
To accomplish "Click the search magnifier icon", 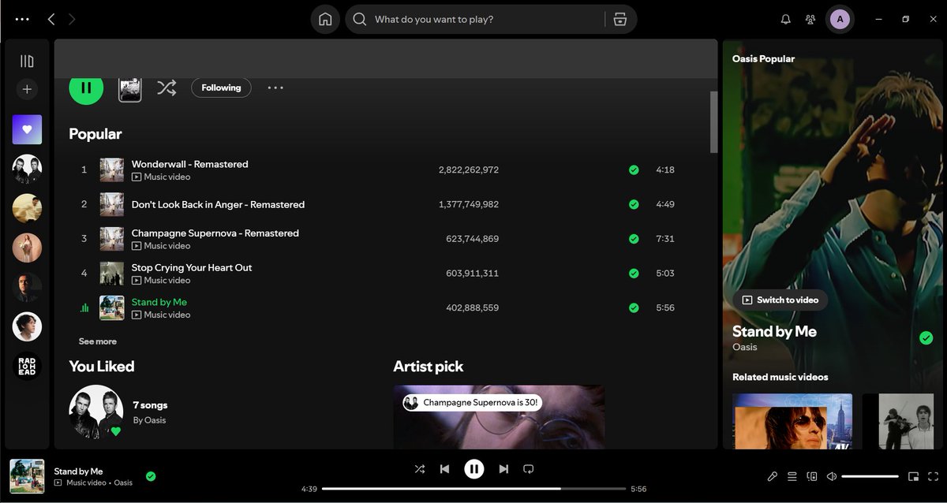I will coord(360,19).
